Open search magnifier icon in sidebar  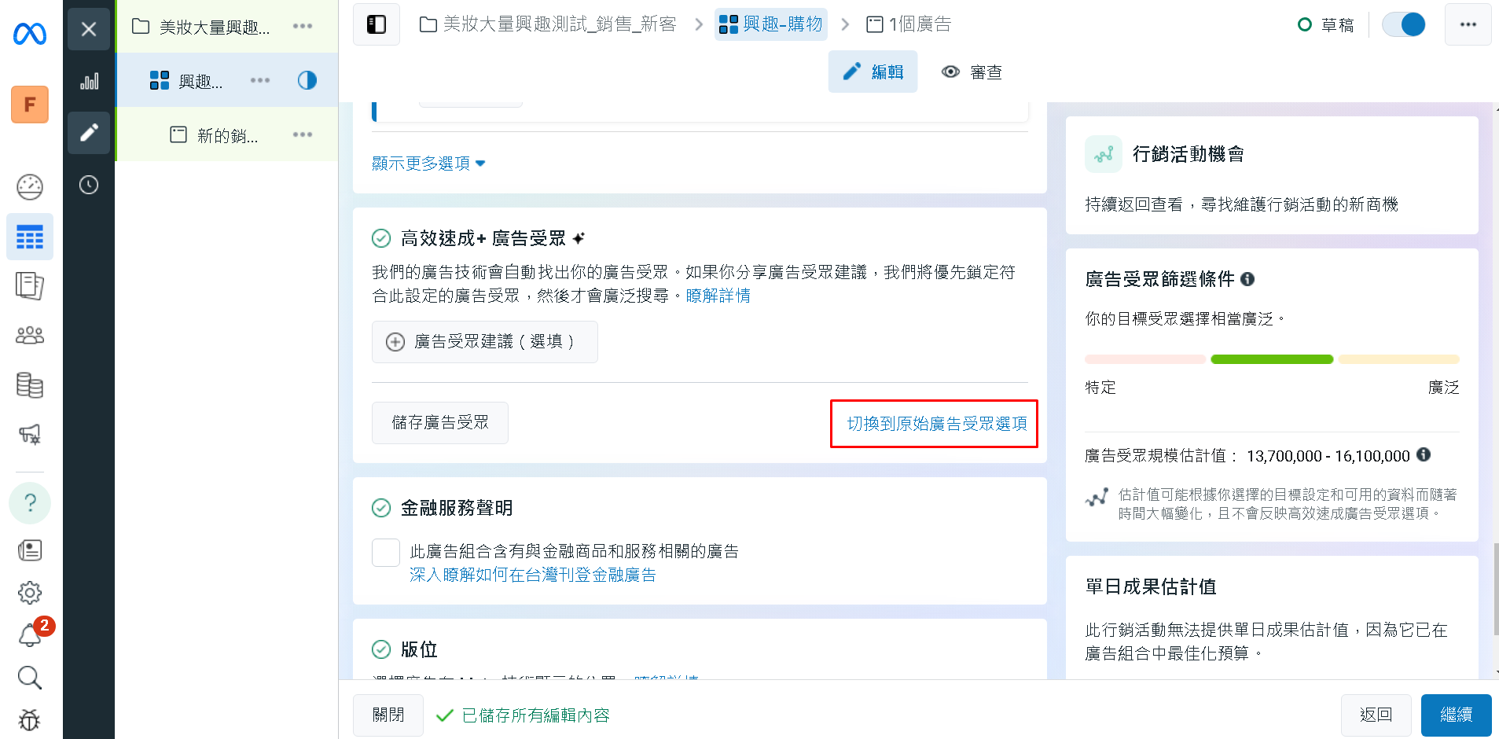click(x=30, y=677)
